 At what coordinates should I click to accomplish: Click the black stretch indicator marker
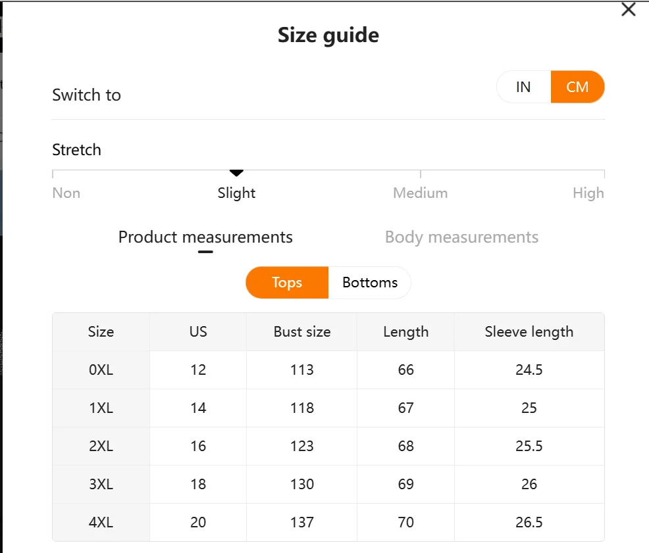[x=236, y=173]
